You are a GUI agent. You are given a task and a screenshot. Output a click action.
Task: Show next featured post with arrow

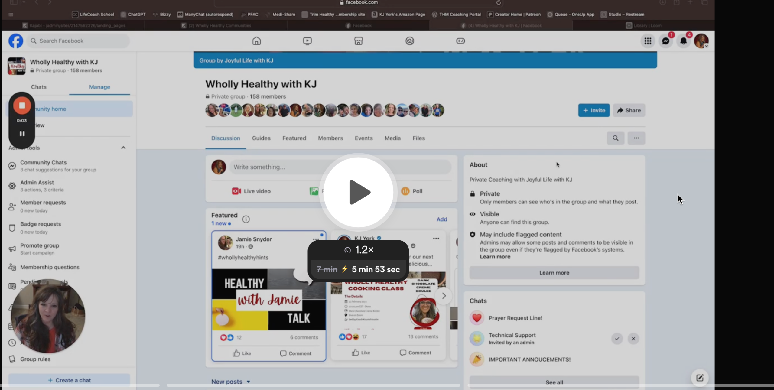(x=444, y=296)
